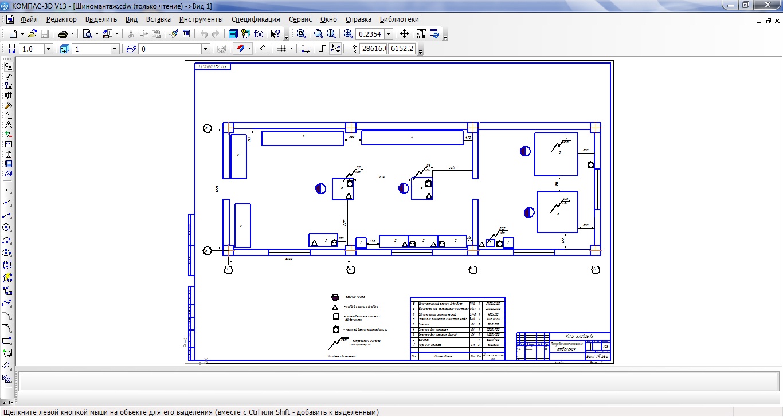Open print preview with the magnifier page icon
Screen dimensions: 783x417
(88, 34)
